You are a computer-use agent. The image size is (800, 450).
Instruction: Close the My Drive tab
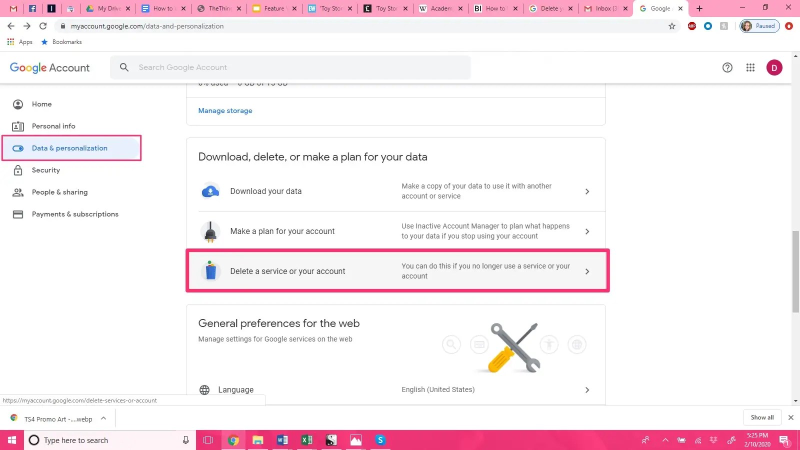pyautogui.click(x=128, y=8)
